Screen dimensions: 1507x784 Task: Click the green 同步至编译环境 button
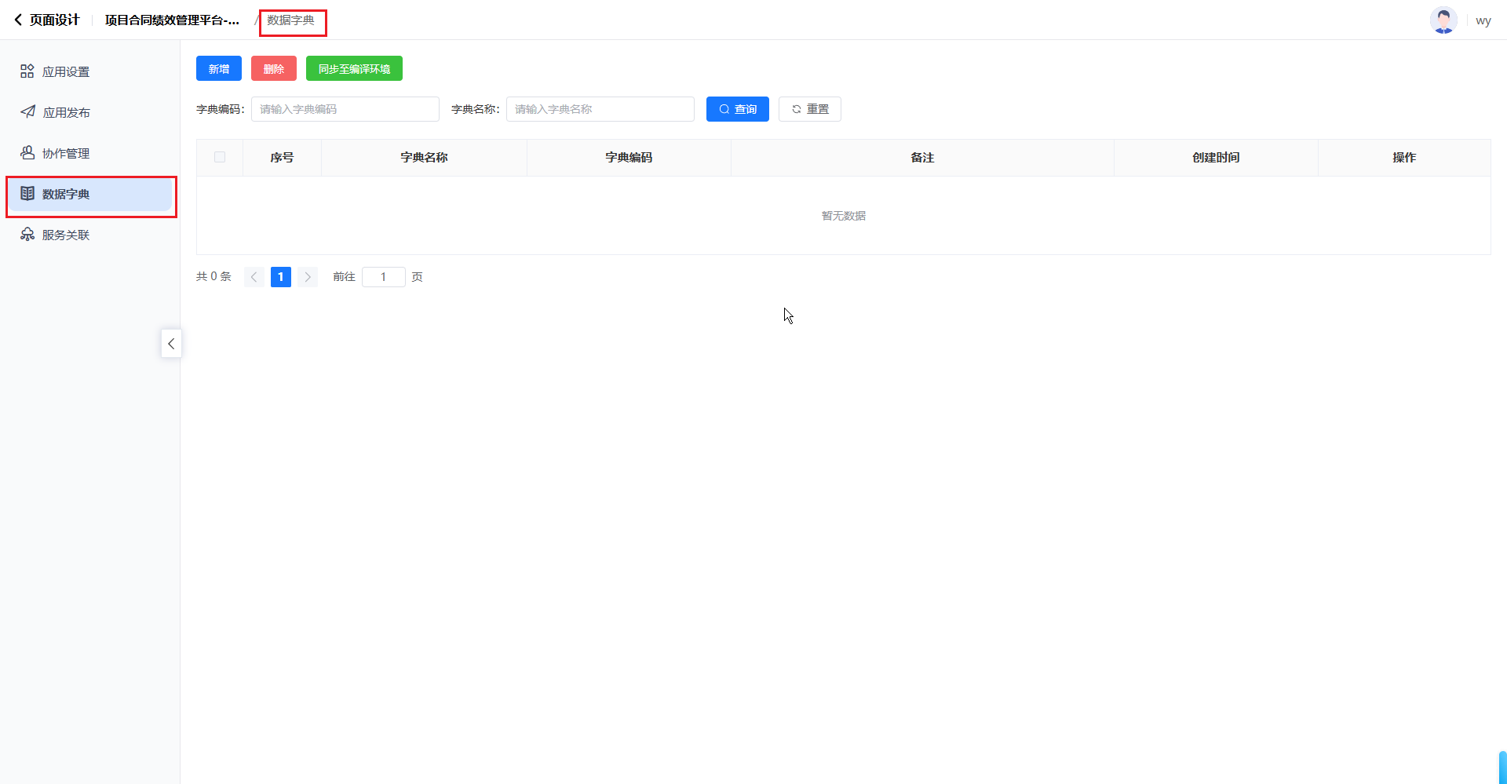tap(354, 69)
